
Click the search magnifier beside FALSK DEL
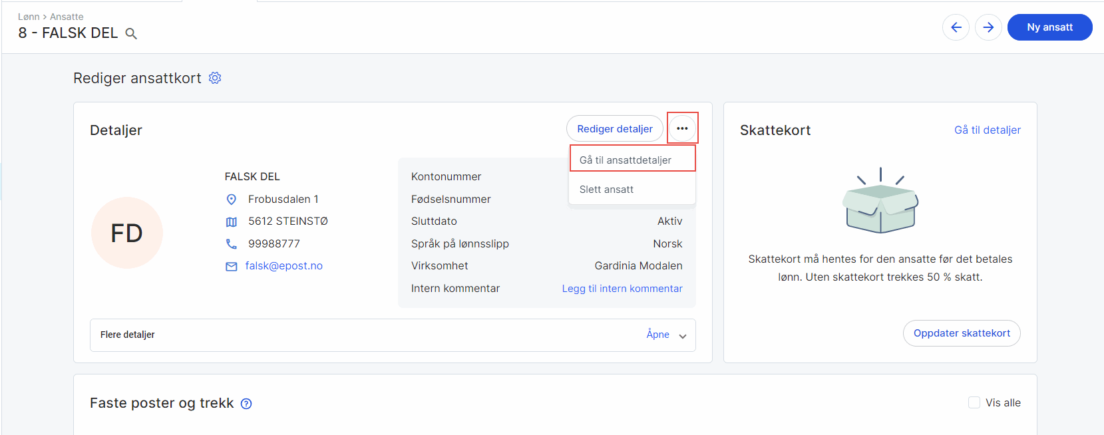coord(131,34)
